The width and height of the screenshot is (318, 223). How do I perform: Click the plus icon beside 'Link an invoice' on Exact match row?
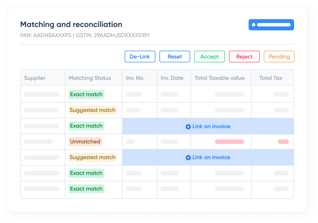[189, 126]
